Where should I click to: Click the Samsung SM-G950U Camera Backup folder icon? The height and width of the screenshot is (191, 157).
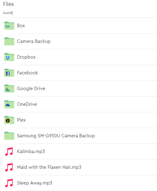(9, 135)
